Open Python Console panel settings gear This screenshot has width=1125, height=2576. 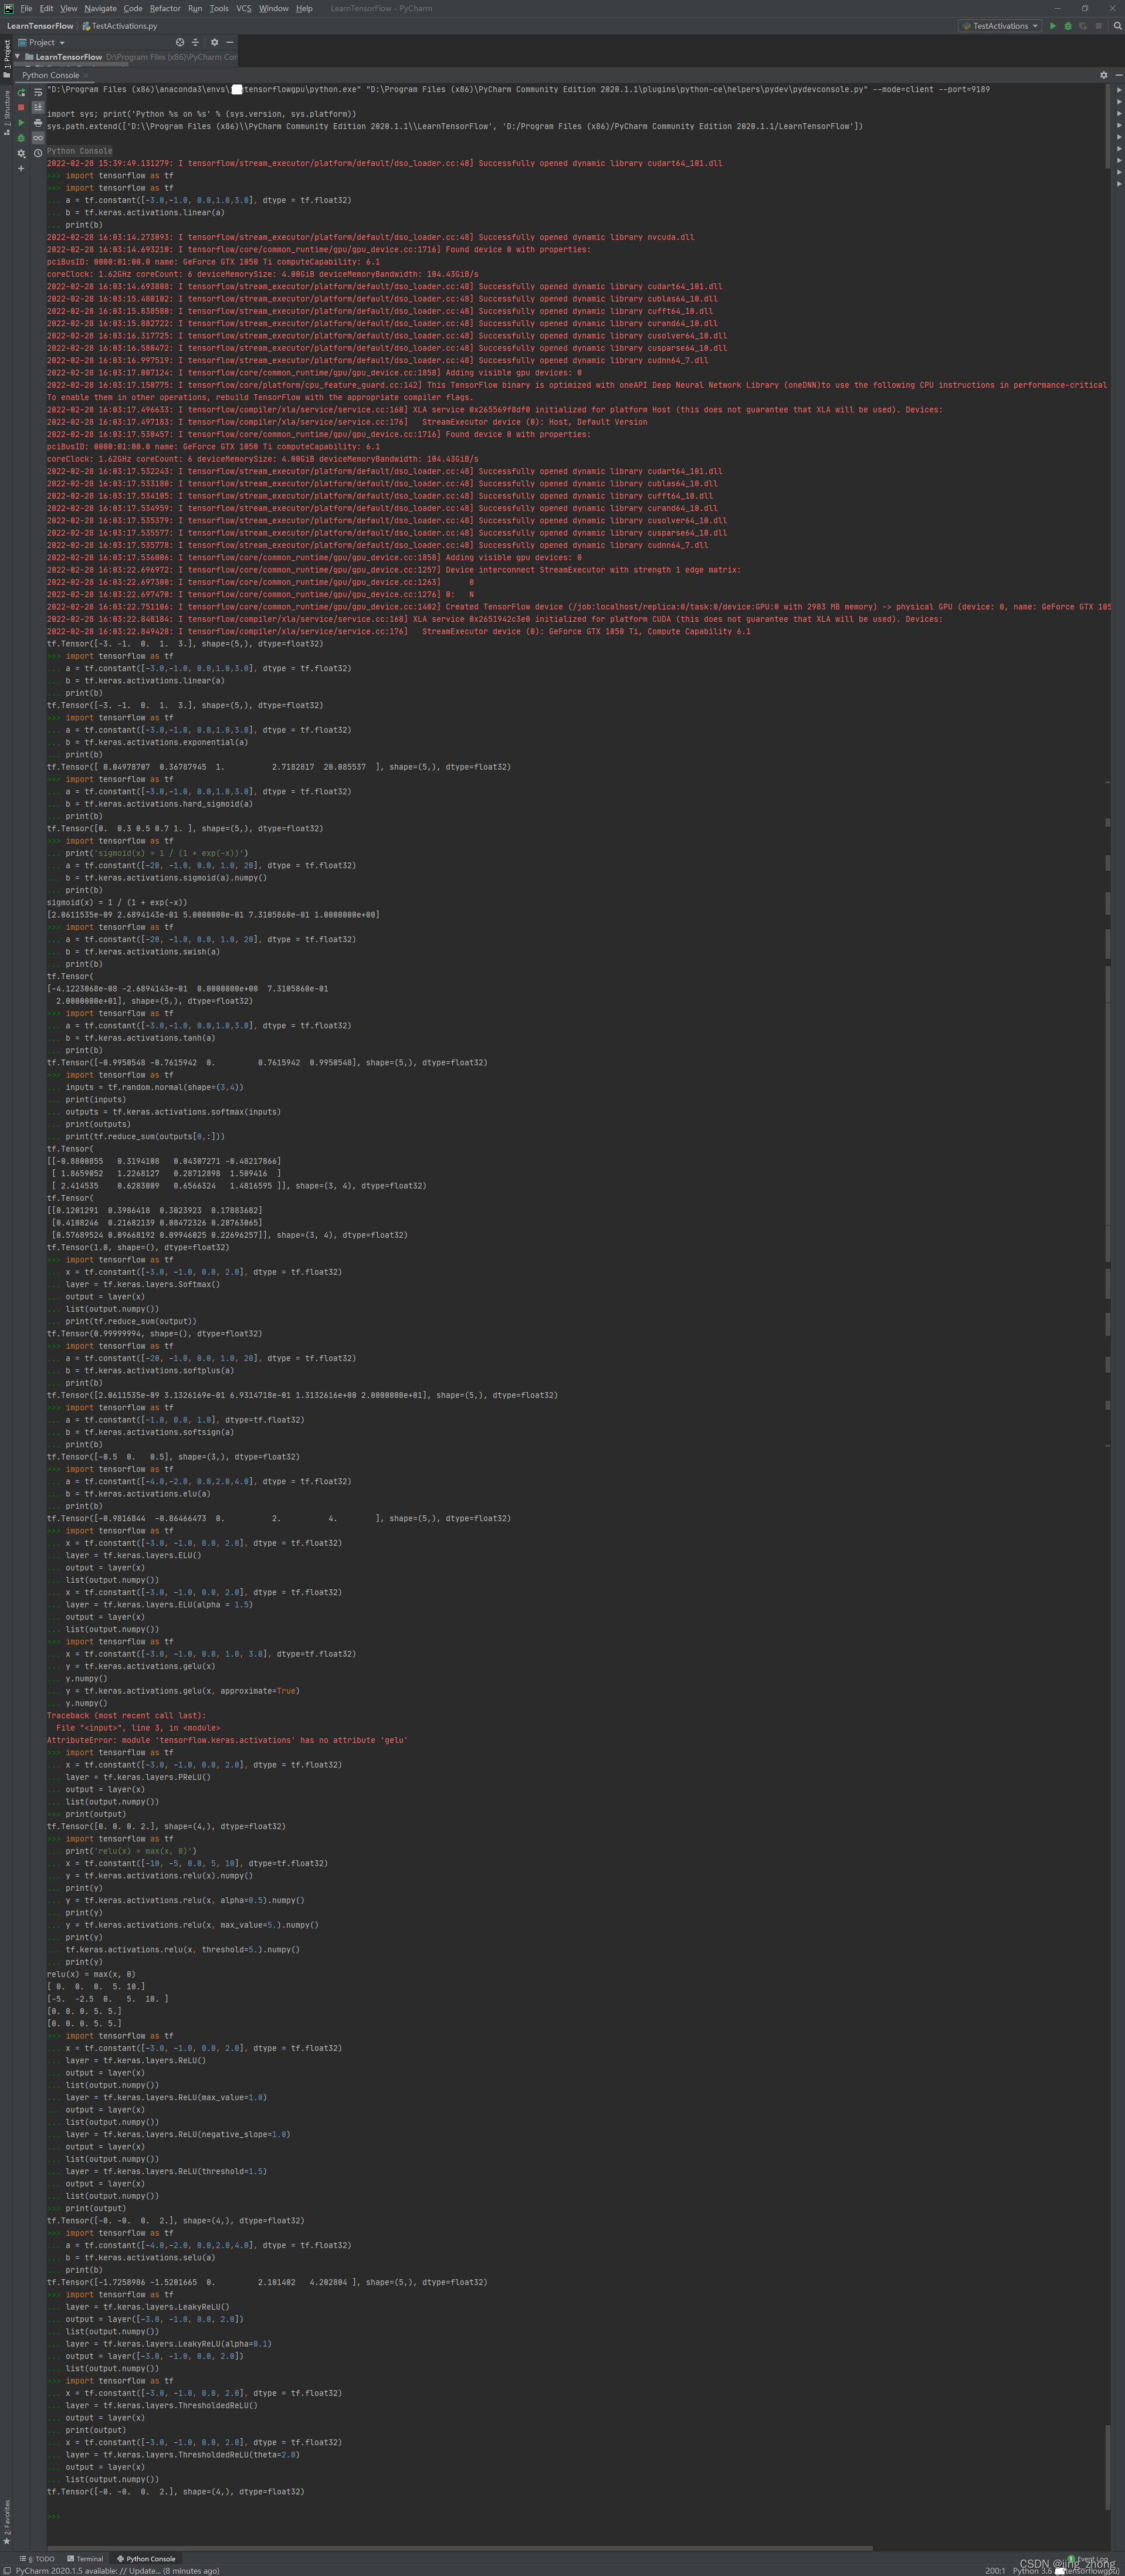1104,75
